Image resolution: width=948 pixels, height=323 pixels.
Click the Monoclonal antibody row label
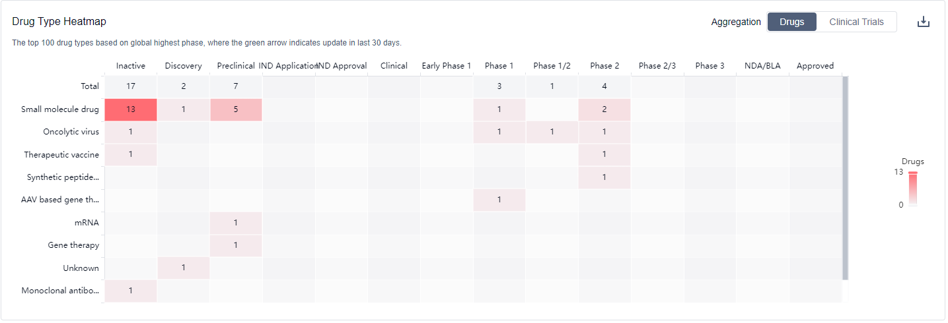click(60, 291)
